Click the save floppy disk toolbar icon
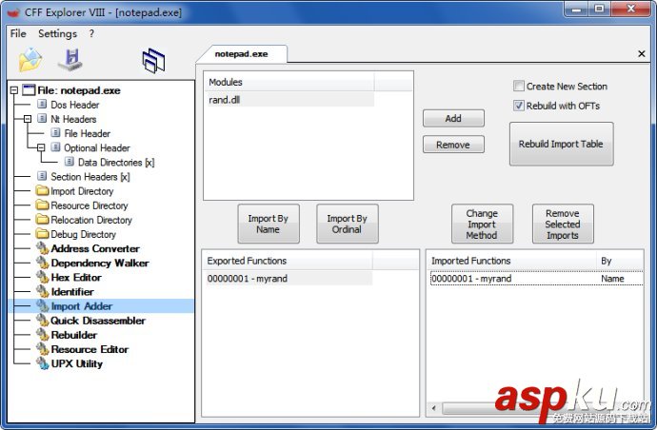Image resolution: width=657 pixels, height=430 pixels. point(70,60)
